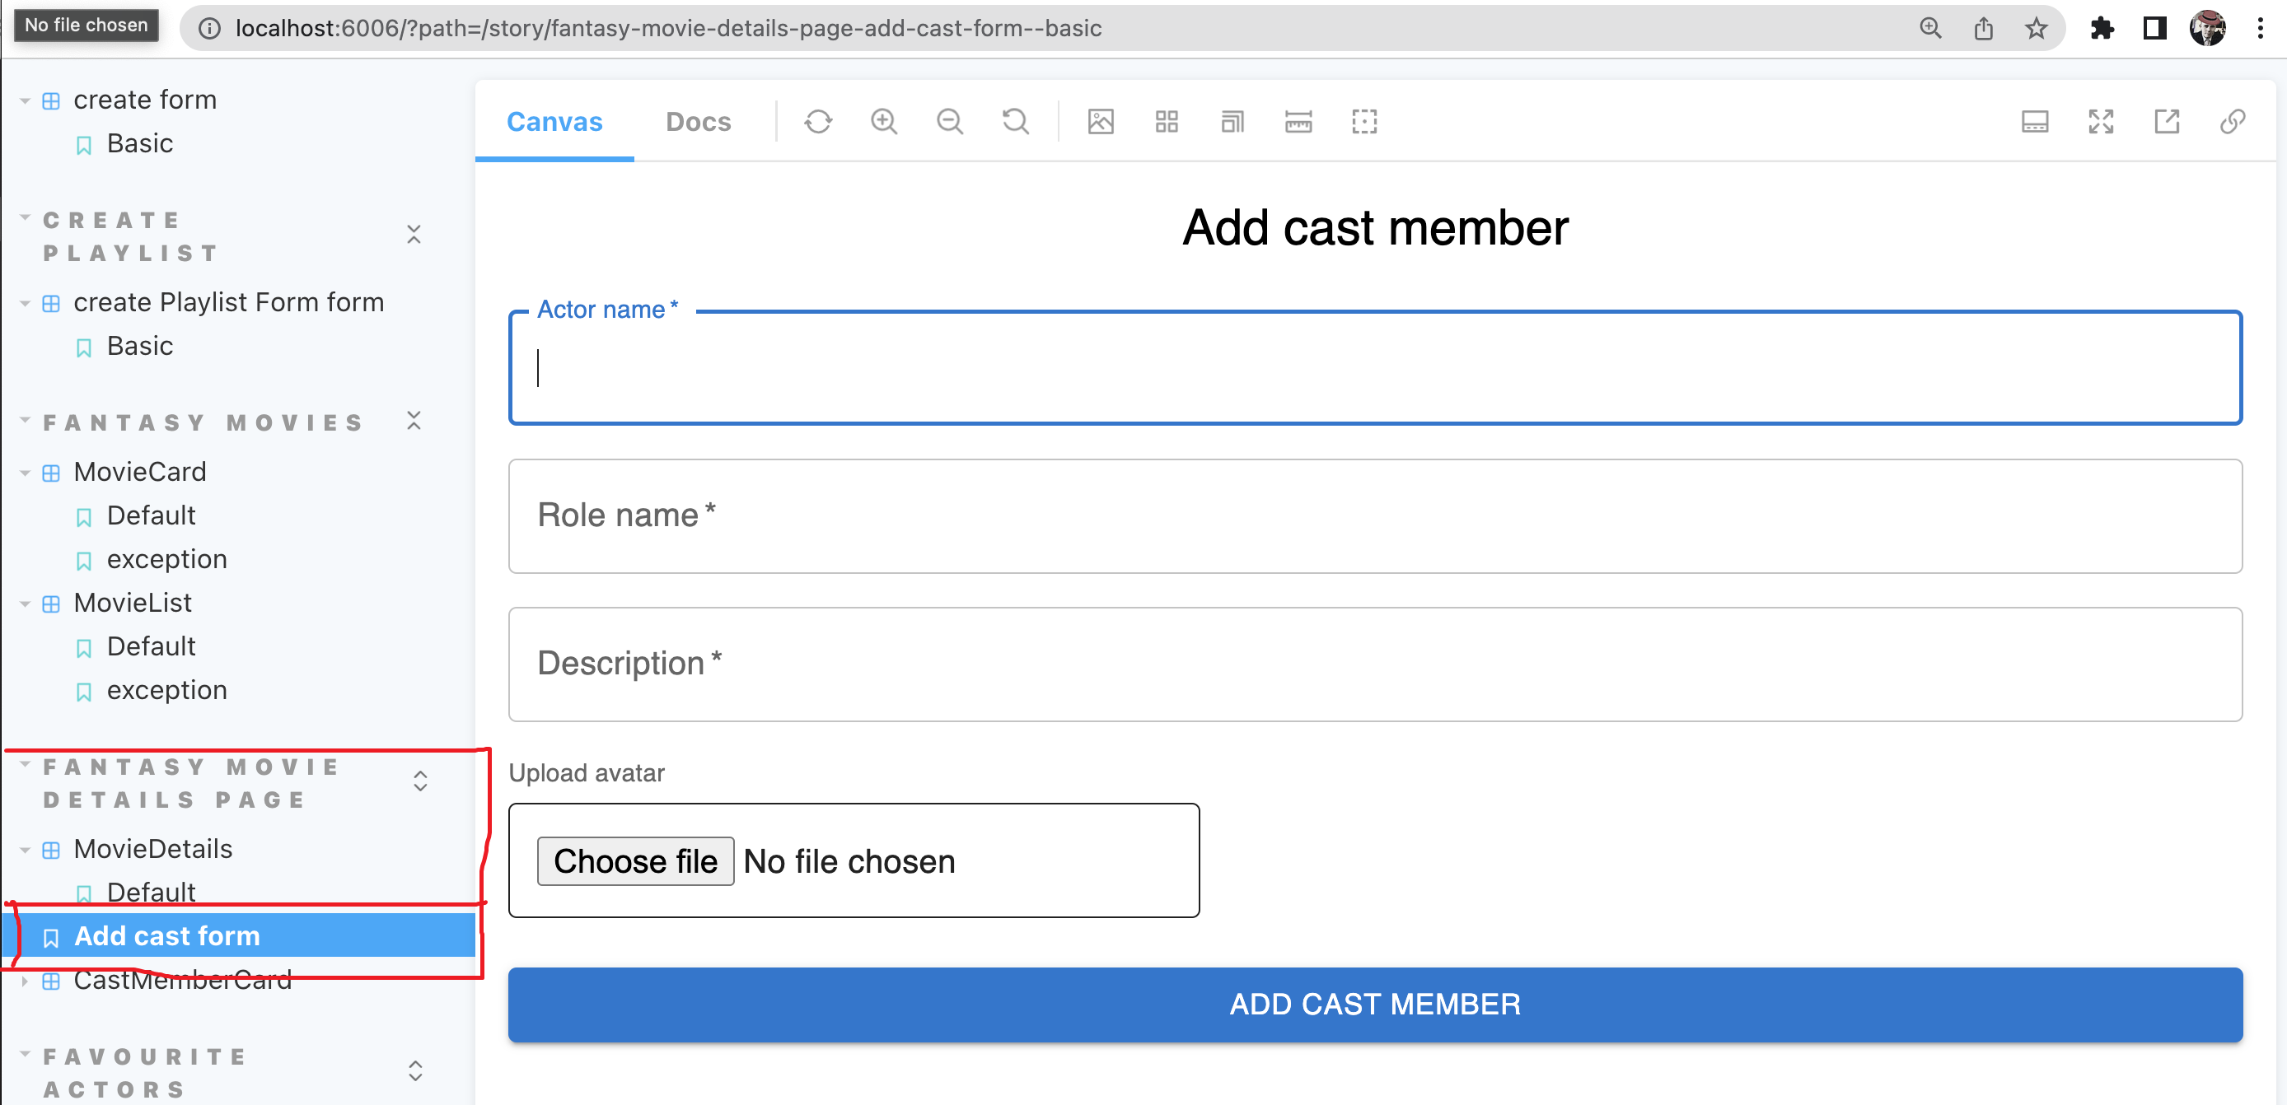Screen dimensions: 2287x1105
Task: Click the reset zoom icon
Action: pyautogui.click(x=1016, y=122)
